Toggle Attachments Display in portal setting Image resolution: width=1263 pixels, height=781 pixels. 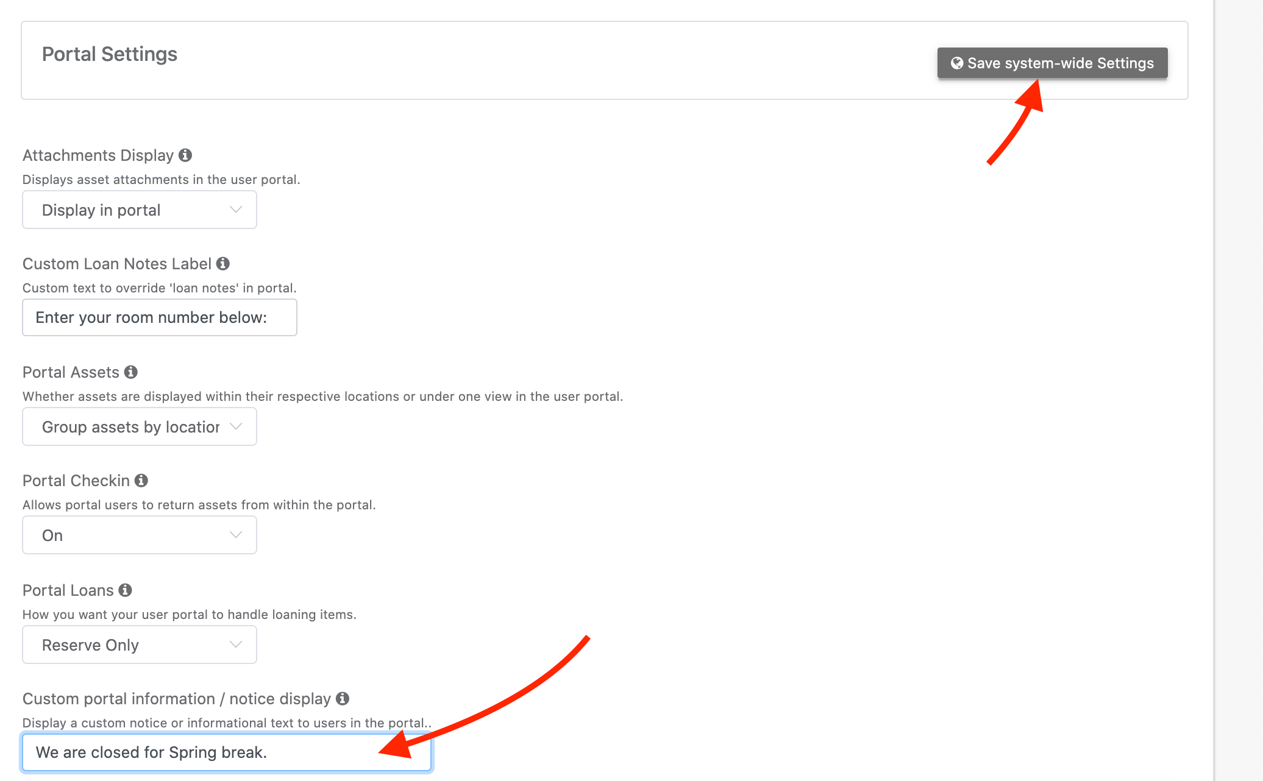tap(139, 210)
